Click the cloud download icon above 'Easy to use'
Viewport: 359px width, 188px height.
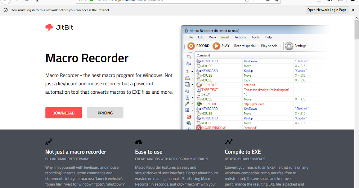pyautogui.click(x=139, y=142)
